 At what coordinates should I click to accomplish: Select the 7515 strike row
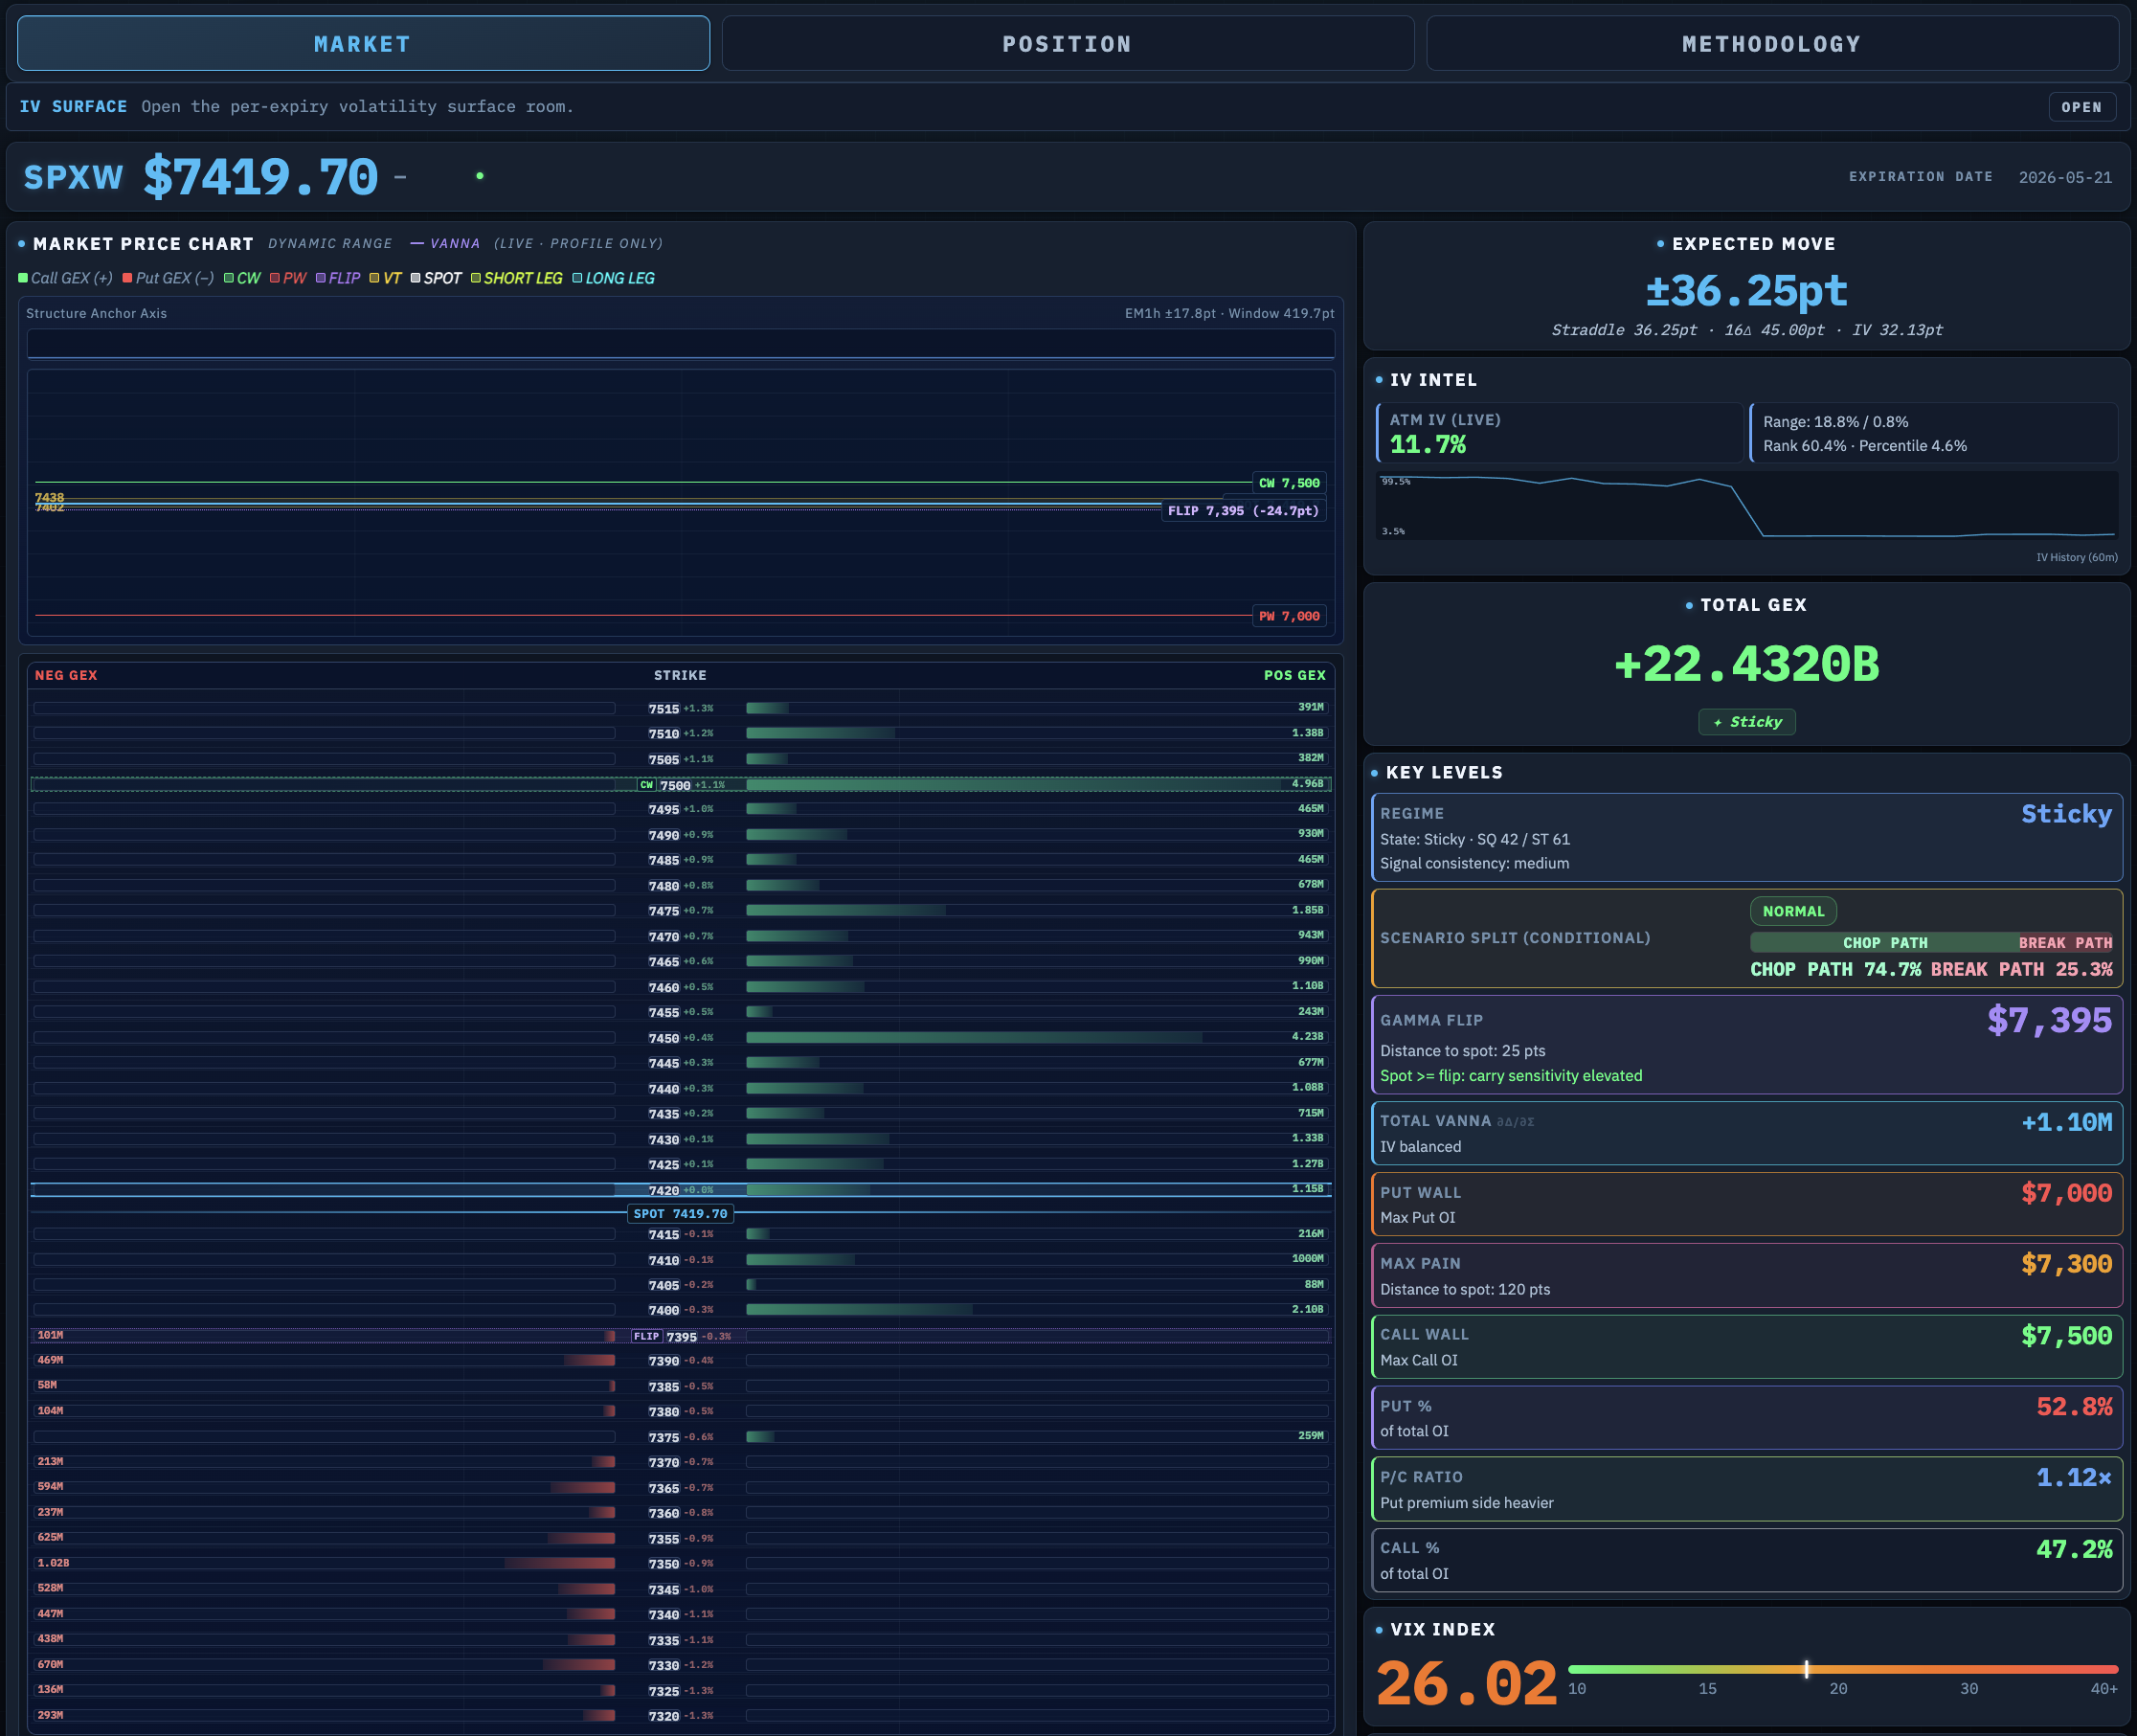pos(681,708)
